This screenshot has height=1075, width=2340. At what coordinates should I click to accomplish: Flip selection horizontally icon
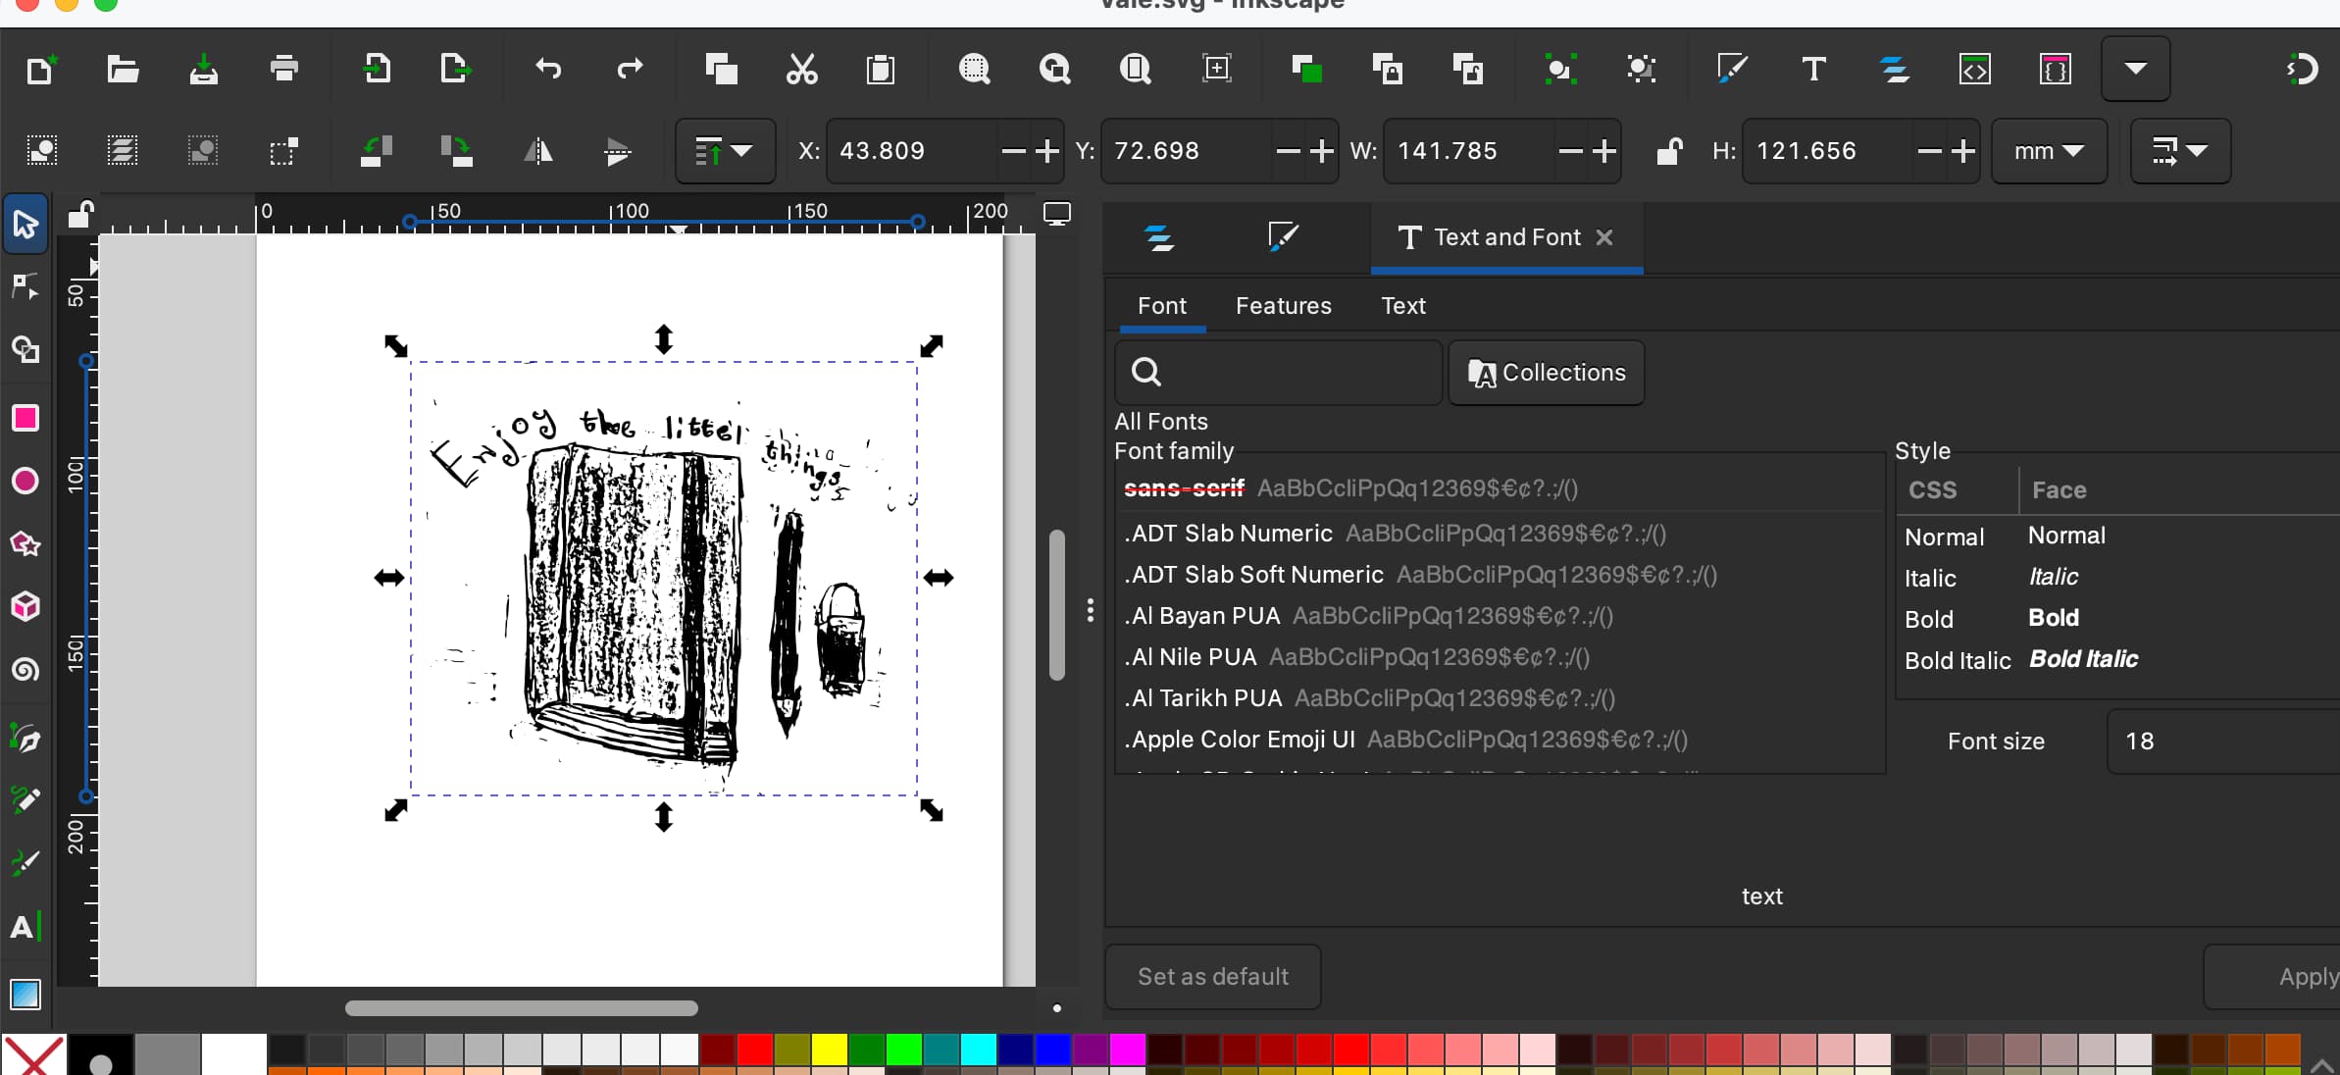[x=537, y=151]
